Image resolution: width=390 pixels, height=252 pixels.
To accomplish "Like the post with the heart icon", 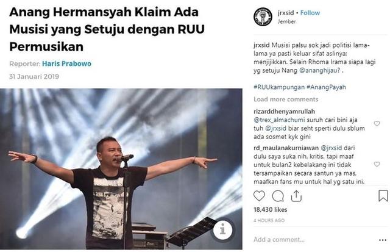I will tap(259, 196).
